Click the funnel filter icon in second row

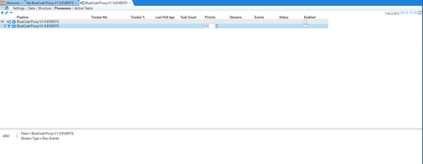click(x=9, y=26)
